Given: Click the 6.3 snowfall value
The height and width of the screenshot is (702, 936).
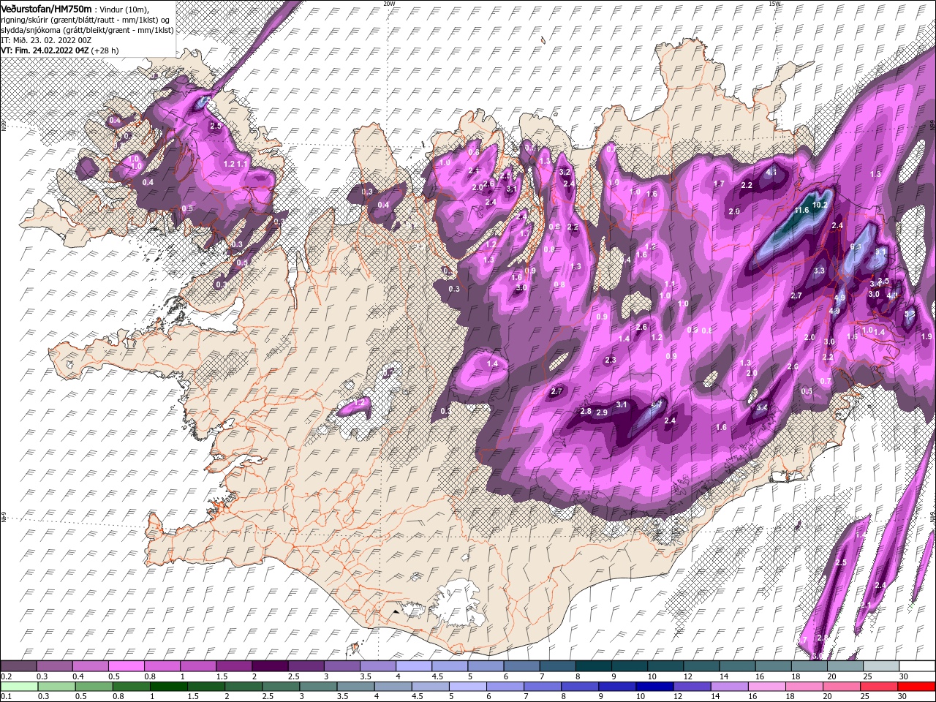Looking at the screenshot, I should tap(856, 246).
